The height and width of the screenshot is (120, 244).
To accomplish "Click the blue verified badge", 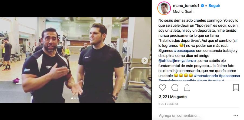I will (x=202, y=6).
